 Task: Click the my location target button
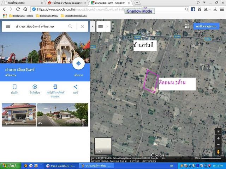pyautogui.click(x=218, y=131)
